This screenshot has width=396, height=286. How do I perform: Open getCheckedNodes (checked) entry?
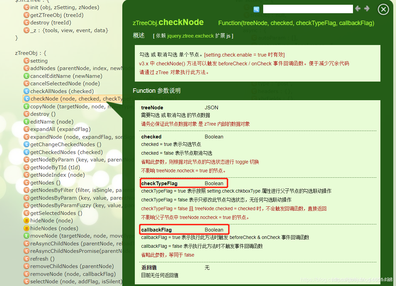[x=66, y=152]
